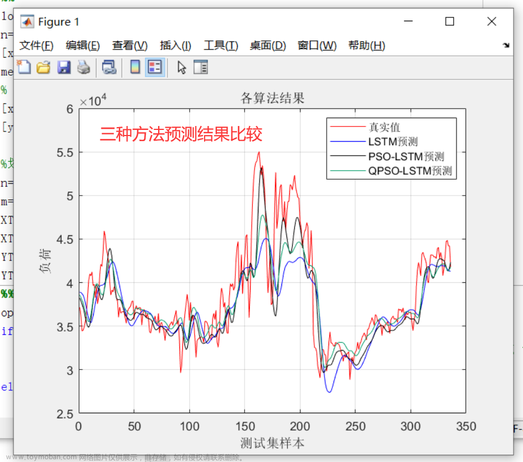
Task: Click the LSTM预测 legend entry
Action: (x=393, y=142)
